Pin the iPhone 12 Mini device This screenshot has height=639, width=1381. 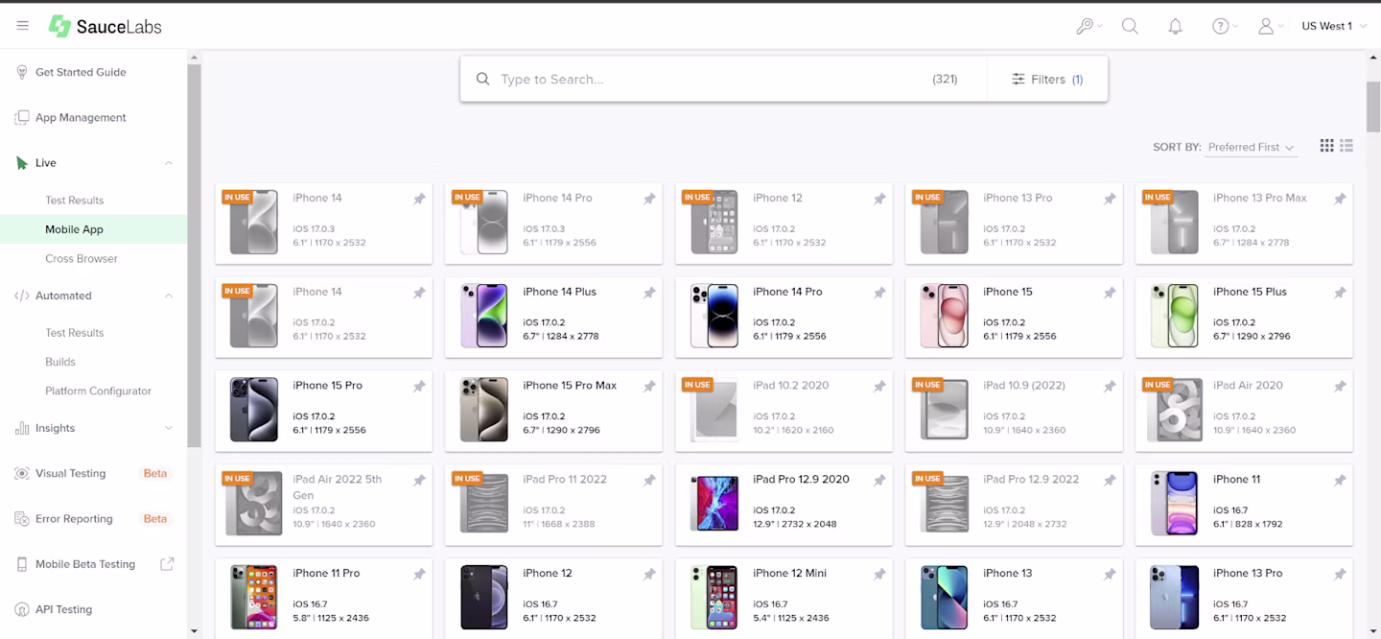pos(879,575)
